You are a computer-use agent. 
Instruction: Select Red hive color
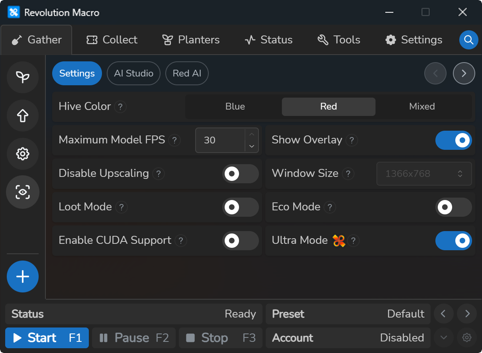tap(329, 107)
